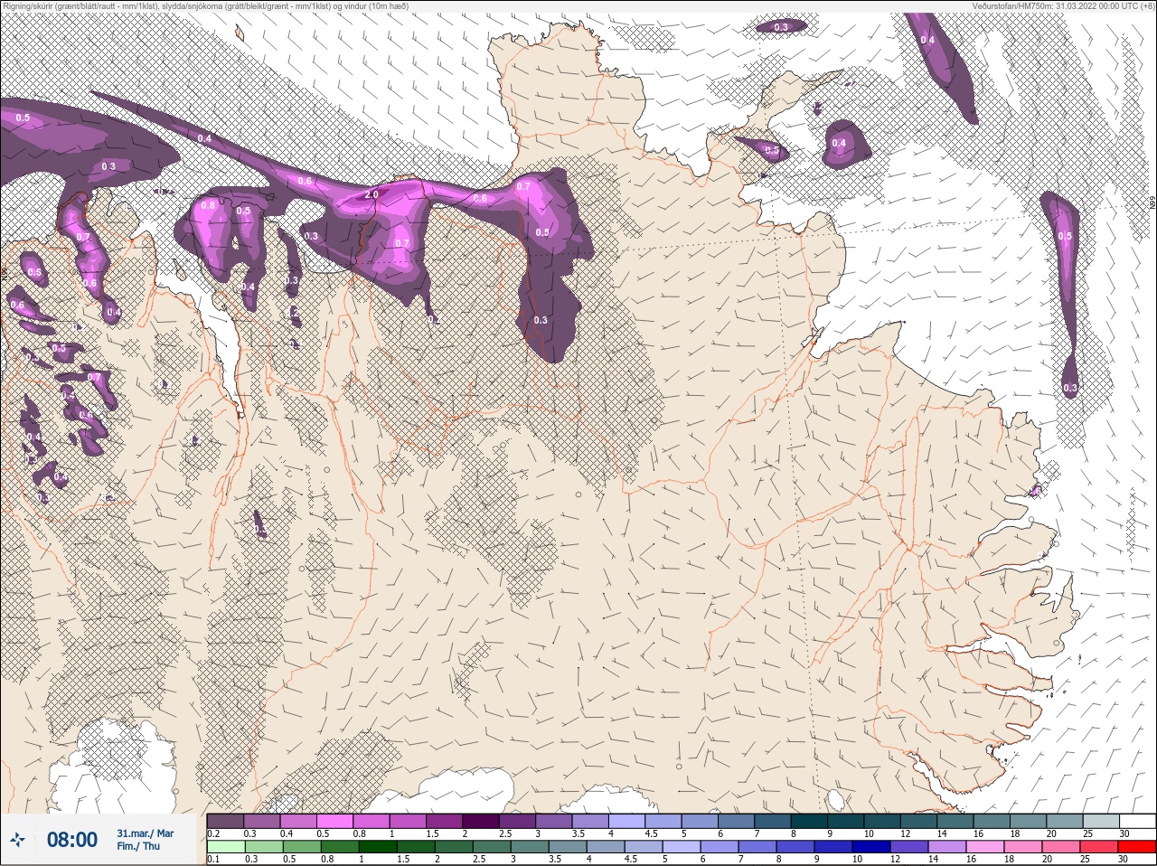Select upper legend swatch labeled 0.5
This screenshot has width=1157, height=866.
tap(335, 820)
